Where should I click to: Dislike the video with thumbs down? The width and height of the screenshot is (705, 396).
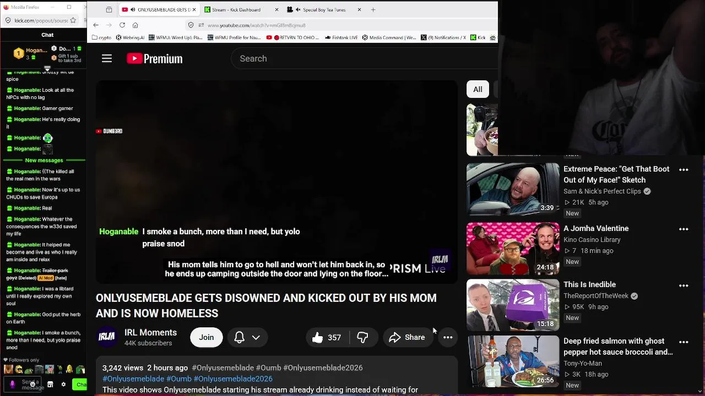pyautogui.click(x=362, y=338)
